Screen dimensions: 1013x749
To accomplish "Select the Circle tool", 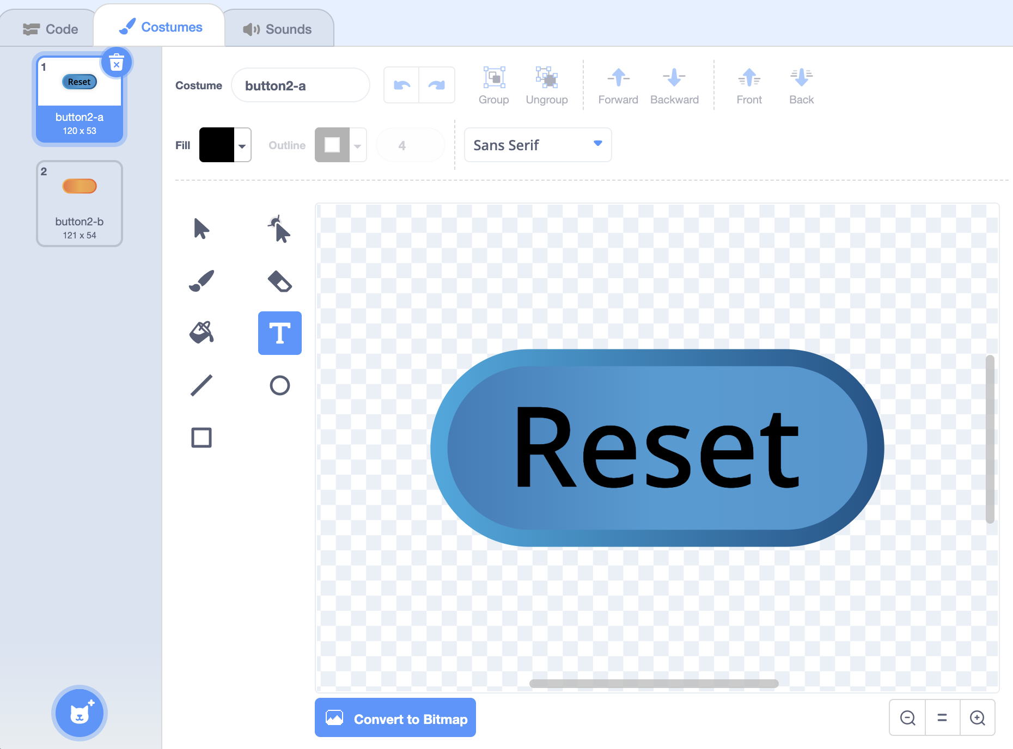I will coord(279,385).
